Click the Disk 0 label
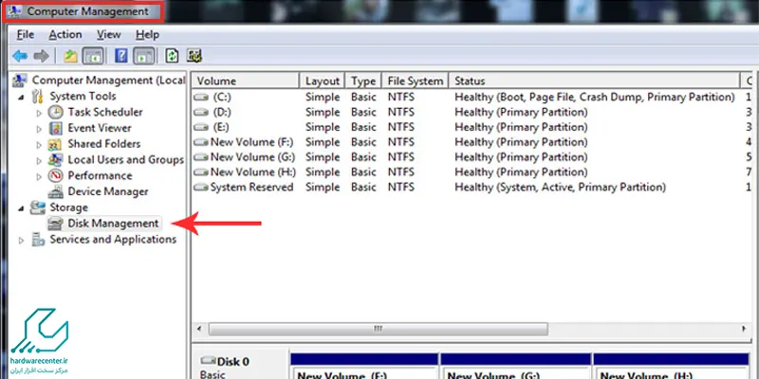 233,362
